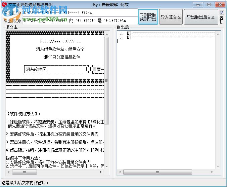Click the application icon in title bar
The width and height of the screenshot is (227, 187).
[x=4, y=4]
